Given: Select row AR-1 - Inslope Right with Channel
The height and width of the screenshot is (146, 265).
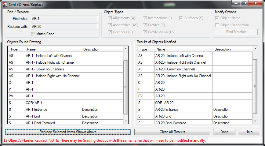Looking at the screenshot, I should tap(65, 62).
